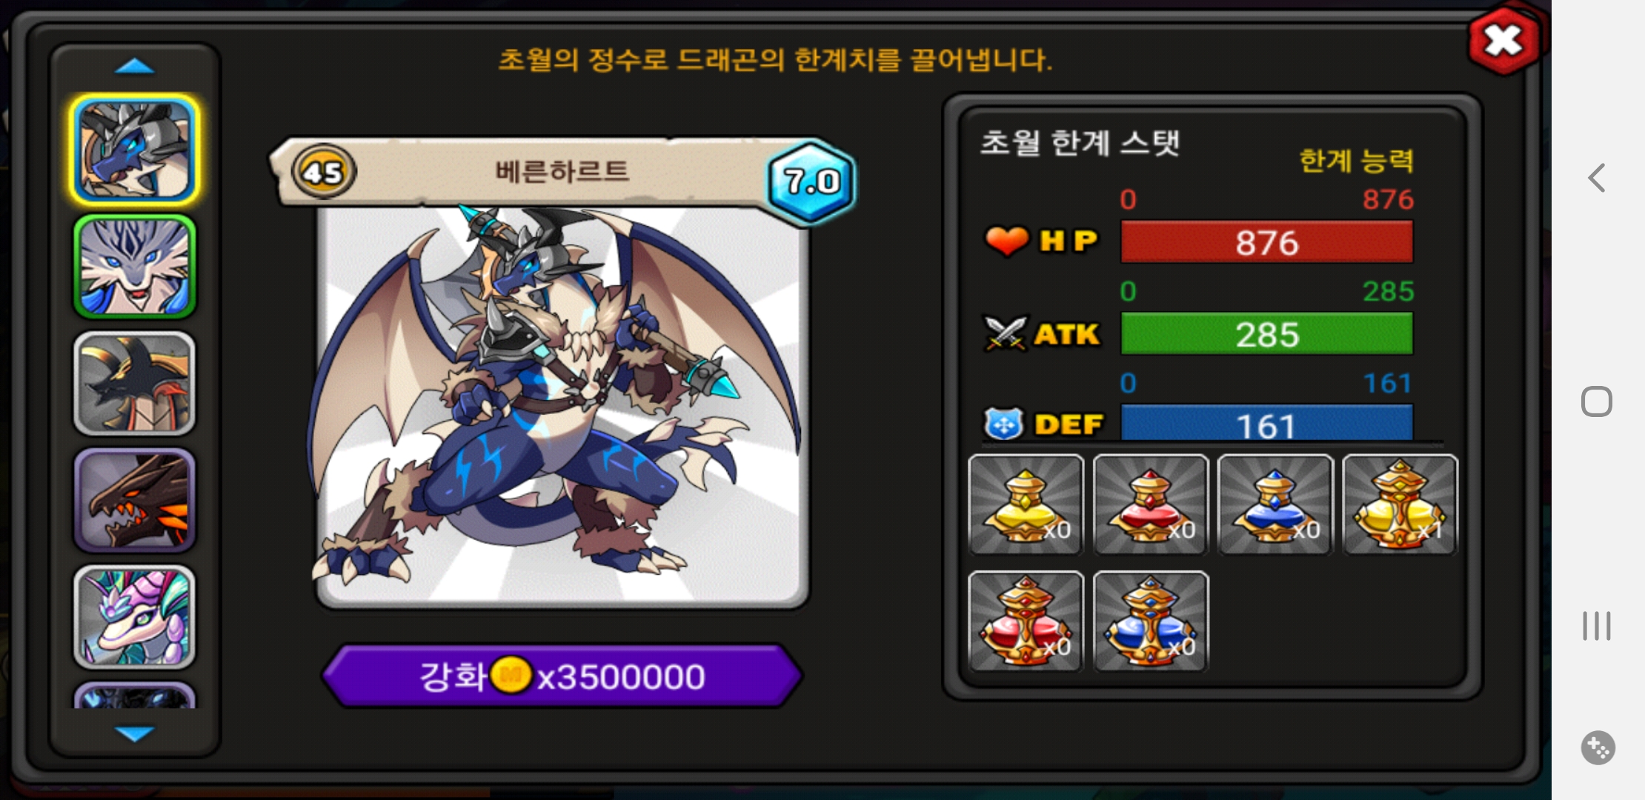Select the small blue essence potion
1645x800 pixels.
click(x=1275, y=504)
